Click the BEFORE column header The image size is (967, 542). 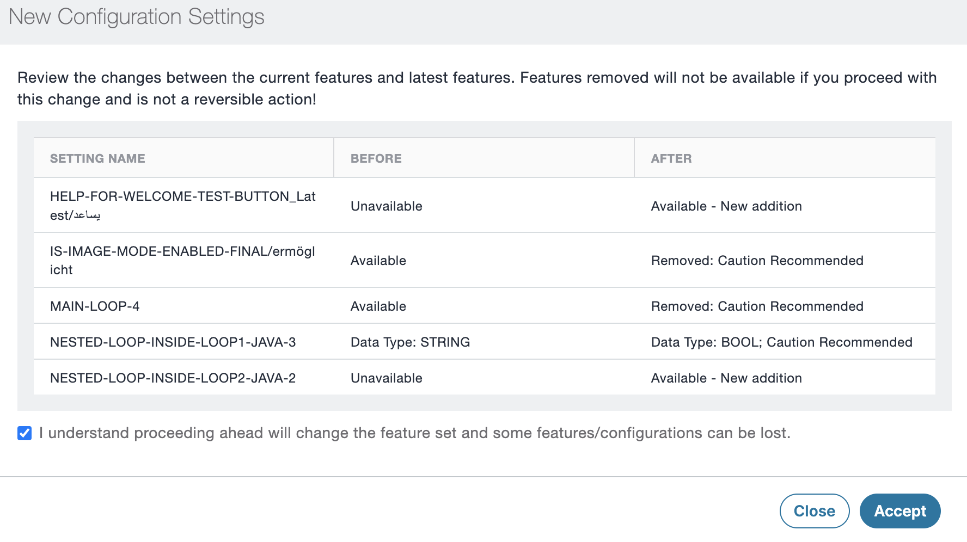pos(376,158)
